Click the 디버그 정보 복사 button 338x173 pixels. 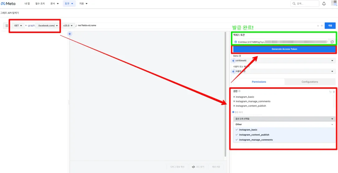(x=177, y=167)
